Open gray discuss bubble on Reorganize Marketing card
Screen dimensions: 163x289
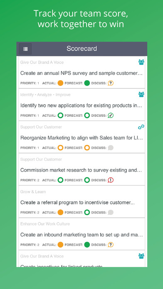click(x=111, y=148)
